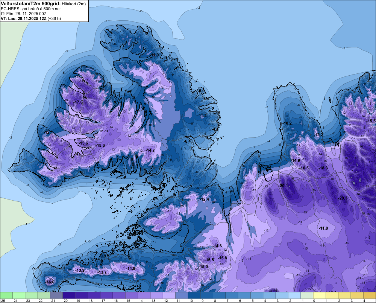The image size is (376, 303).
Task: Click the legend scale number -5
Action: [252, 301]
